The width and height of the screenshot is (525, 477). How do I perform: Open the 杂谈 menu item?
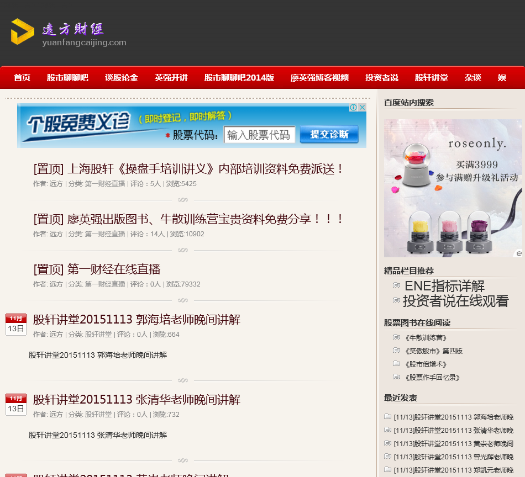473,78
